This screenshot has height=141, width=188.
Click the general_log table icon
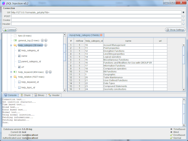15,41
